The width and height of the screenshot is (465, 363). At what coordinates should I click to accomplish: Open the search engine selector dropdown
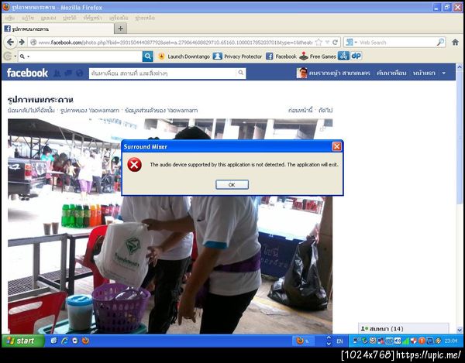[351, 43]
